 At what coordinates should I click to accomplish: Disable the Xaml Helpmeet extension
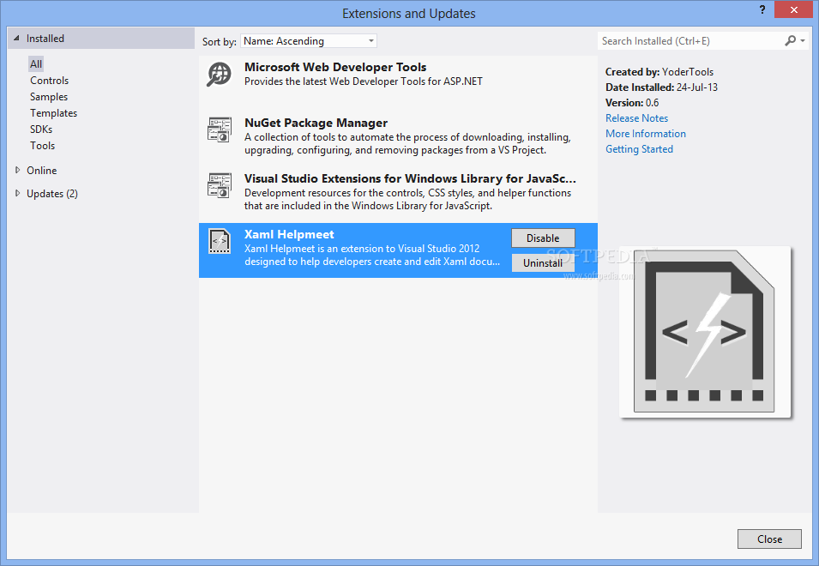click(543, 238)
